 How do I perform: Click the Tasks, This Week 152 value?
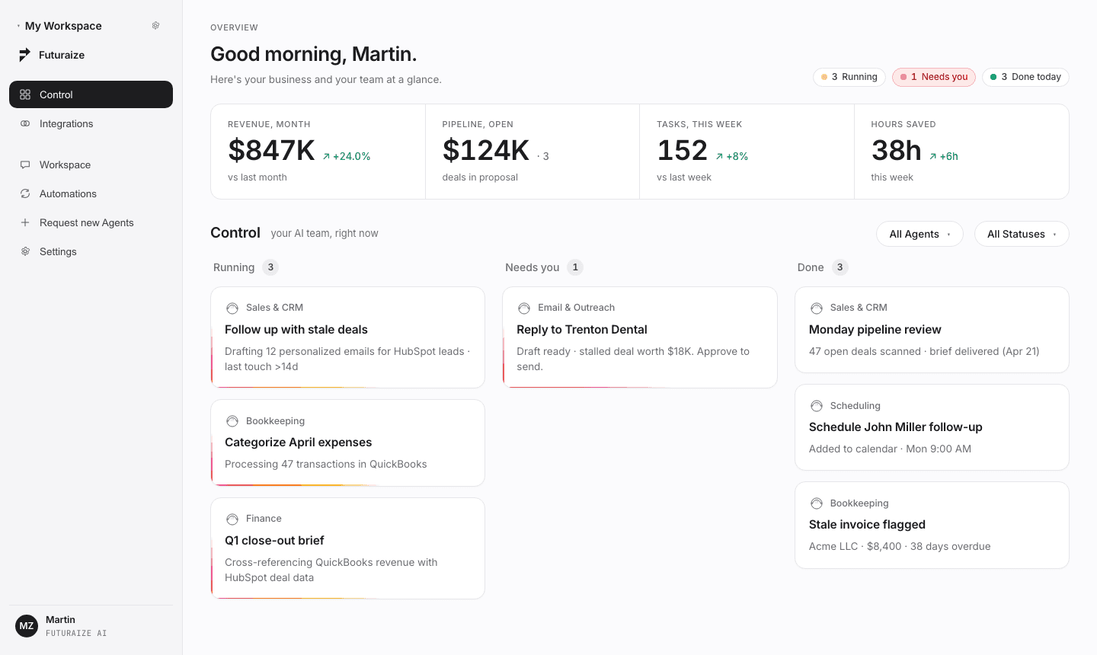tap(683, 151)
